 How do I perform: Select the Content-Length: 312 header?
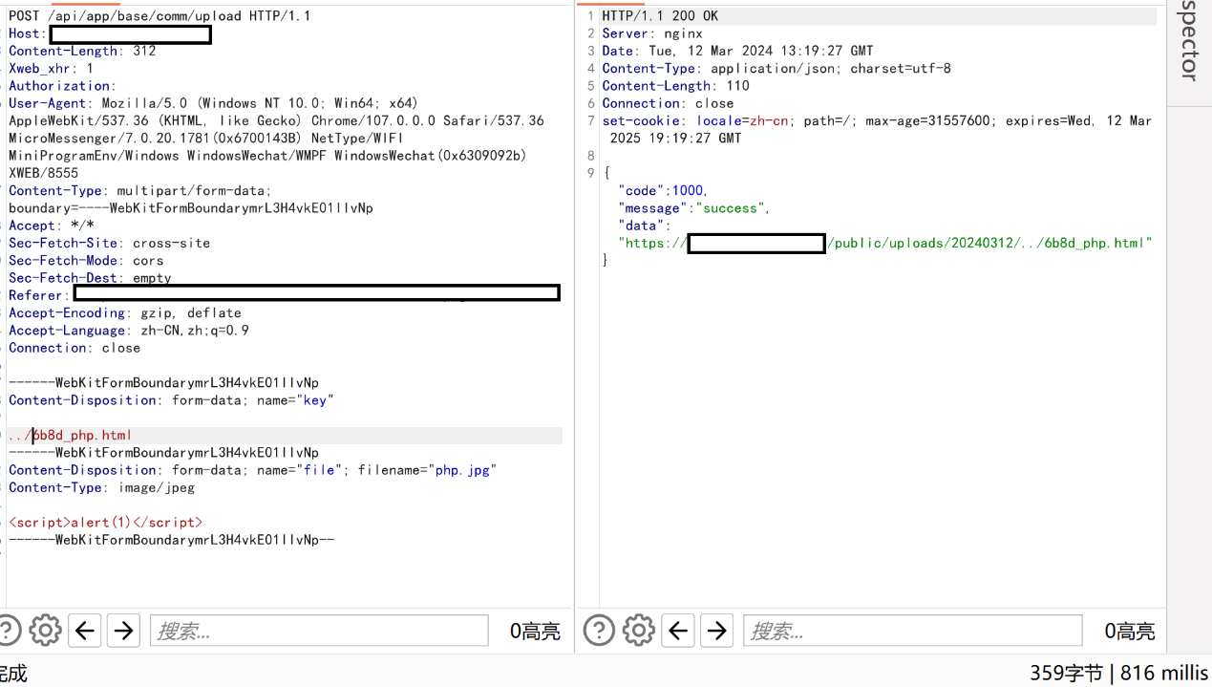click(82, 52)
